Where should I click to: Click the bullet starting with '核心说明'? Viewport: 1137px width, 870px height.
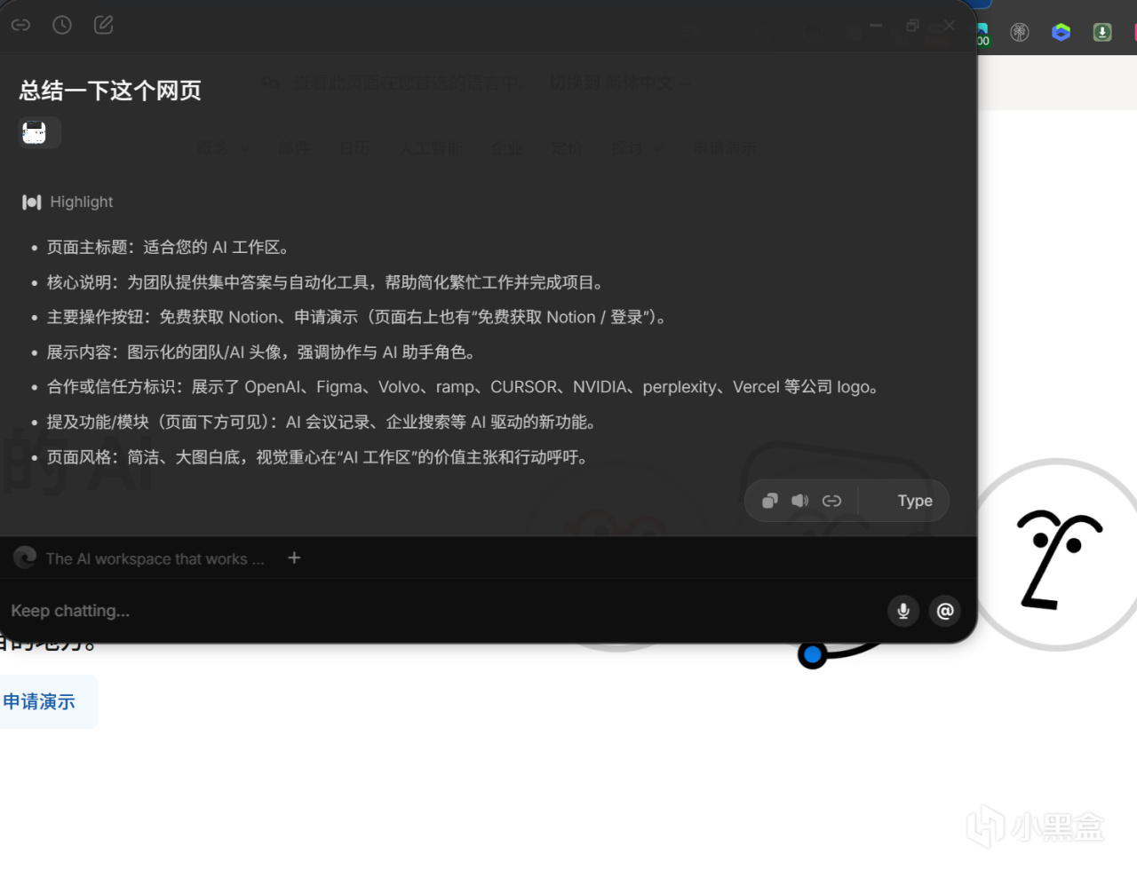[x=325, y=282]
